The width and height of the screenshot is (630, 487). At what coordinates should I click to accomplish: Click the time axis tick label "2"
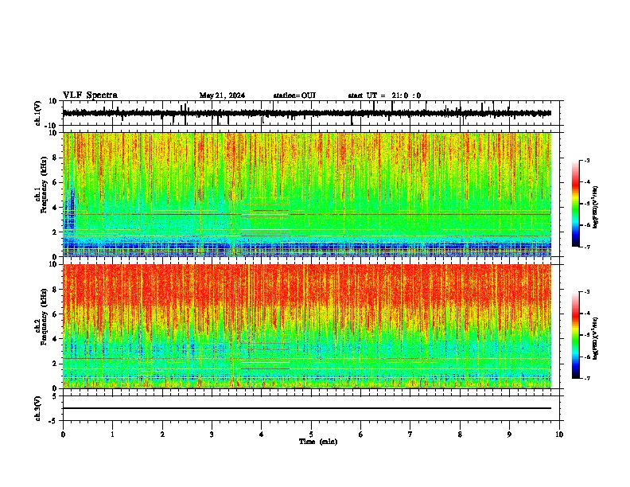click(x=162, y=434)
